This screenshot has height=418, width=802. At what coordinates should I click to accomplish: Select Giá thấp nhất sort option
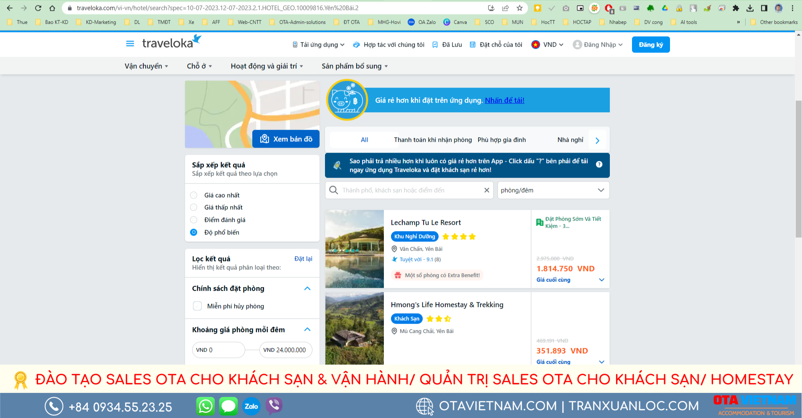tap(194, 207)
